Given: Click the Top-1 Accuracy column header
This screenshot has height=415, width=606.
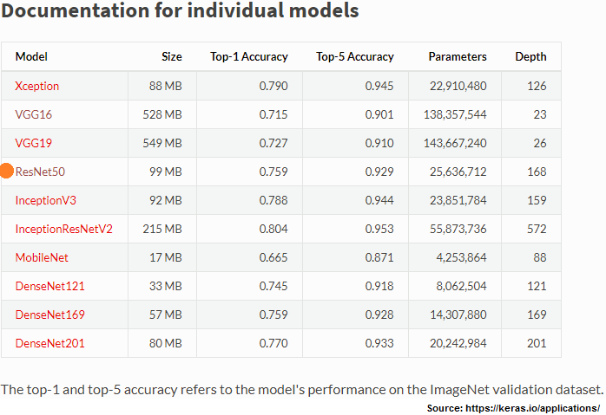Looking at the screenshot, I should coord(249,56).
